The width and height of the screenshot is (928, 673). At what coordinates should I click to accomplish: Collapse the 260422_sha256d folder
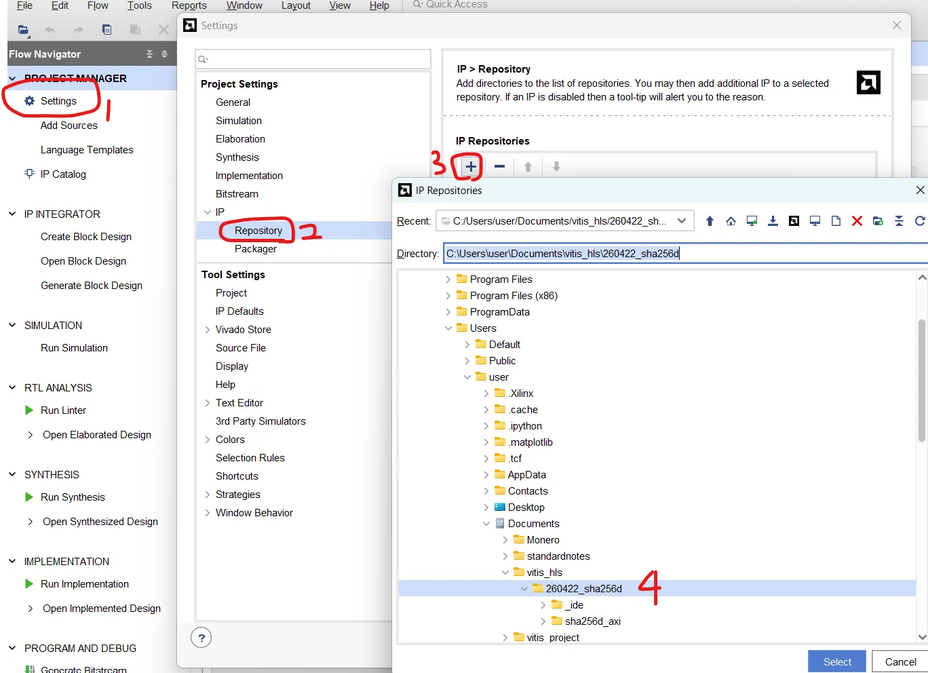pos(524,589)
